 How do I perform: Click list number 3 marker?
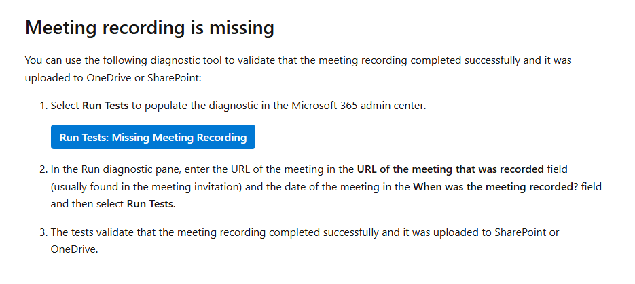coord(42,232)
